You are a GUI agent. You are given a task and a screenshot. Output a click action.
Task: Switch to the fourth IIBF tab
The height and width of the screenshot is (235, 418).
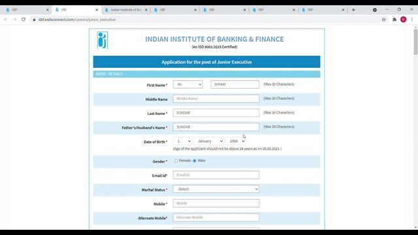click(174, 10)
